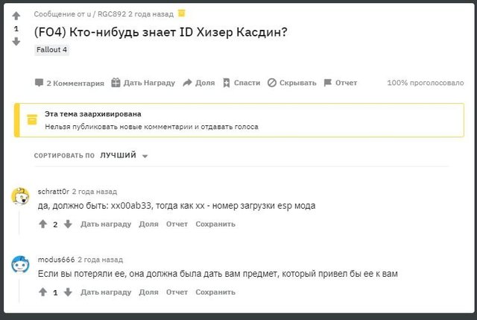Upvote the post about Хизер Касдин

(x=16, y=16)
